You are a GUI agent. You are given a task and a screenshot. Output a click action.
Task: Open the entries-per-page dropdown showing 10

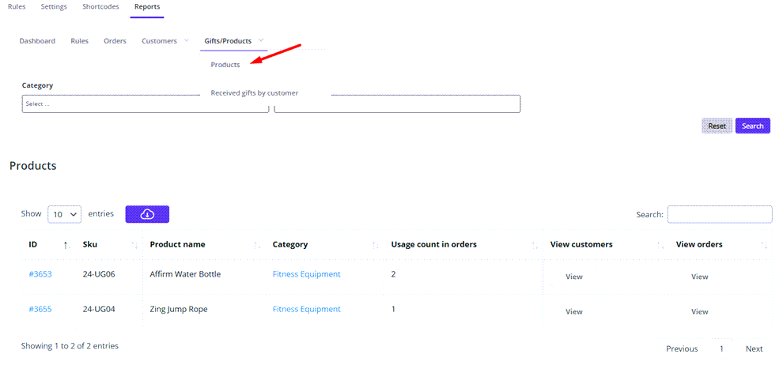pyautogui.click(x=64, y=214)
